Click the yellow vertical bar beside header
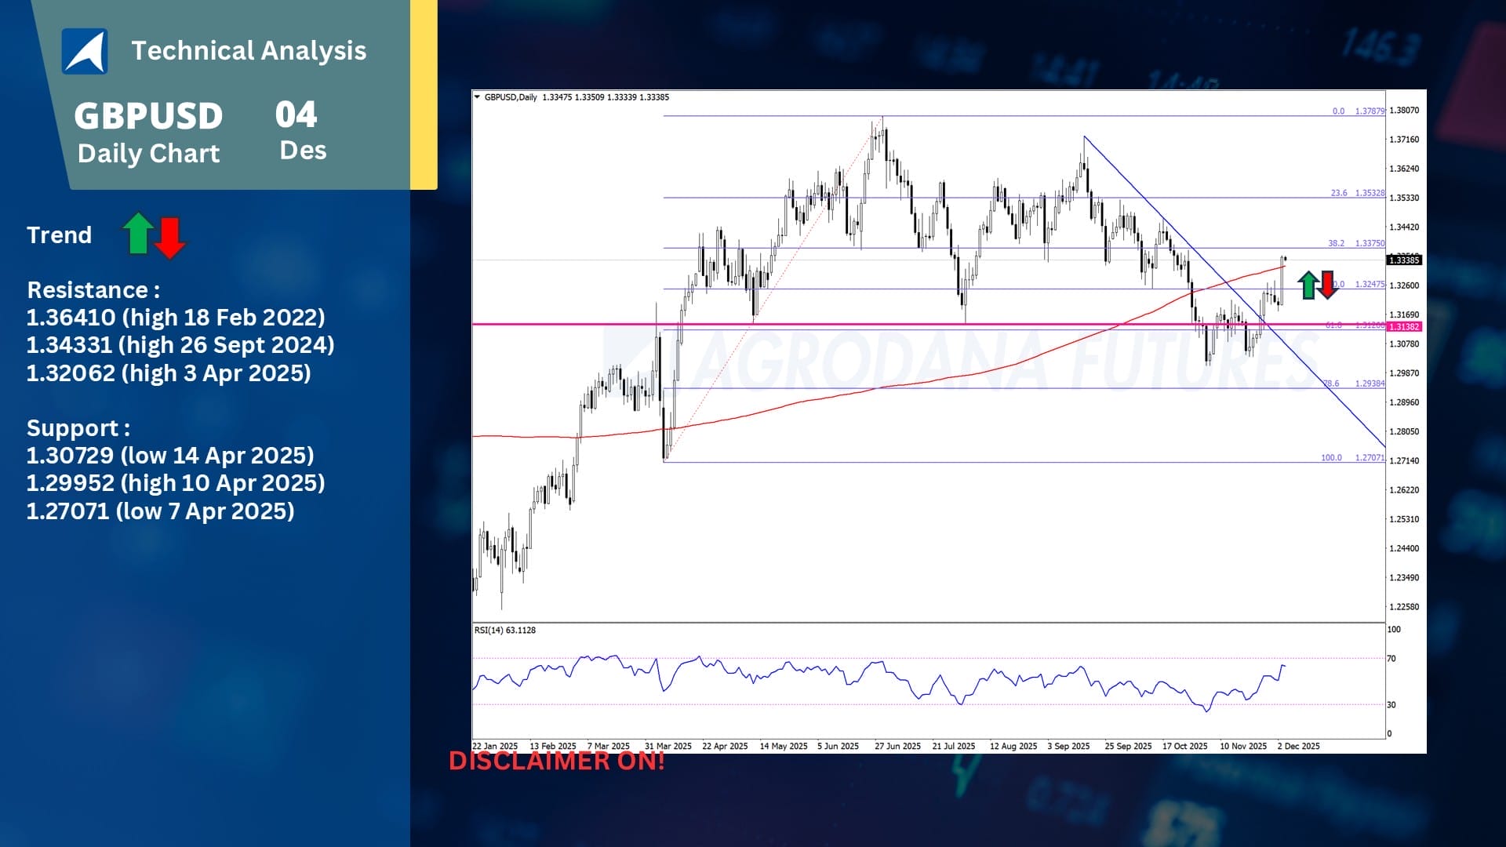The image size is (1506, 847). [424, 94]
